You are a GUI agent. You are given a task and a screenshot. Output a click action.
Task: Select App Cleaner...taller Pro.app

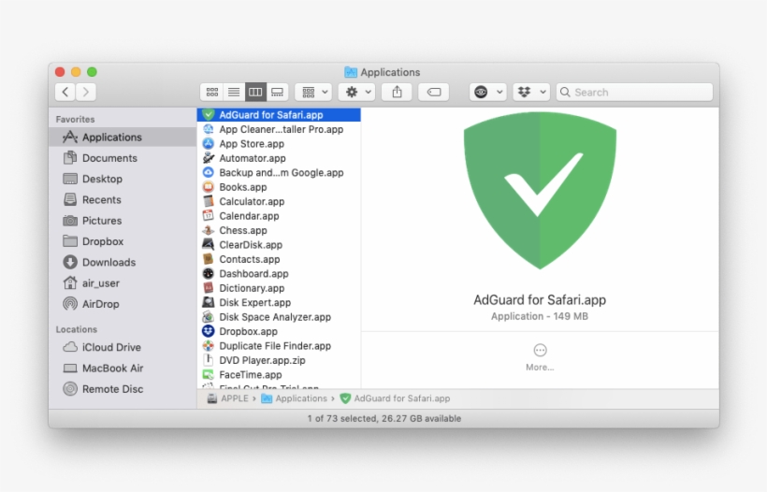(x=279, y=130)
